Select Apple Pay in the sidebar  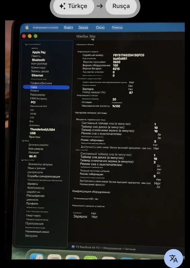pos(39,52)
